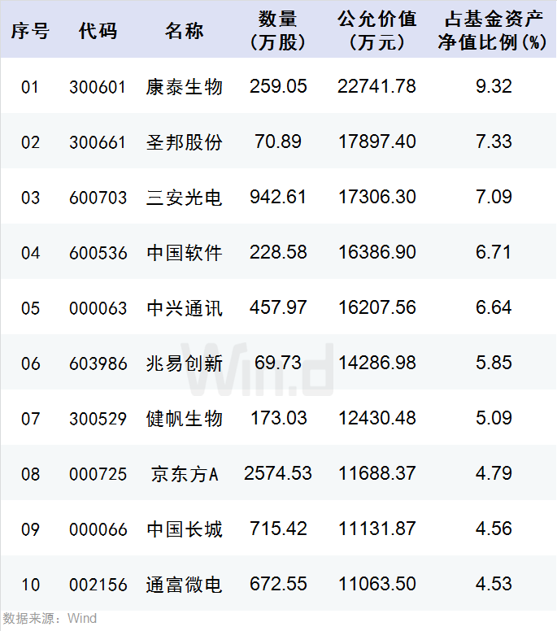Screen dimensions: 557x631
Task: Click the 名称 column header
Action: (x=185, y=31)
